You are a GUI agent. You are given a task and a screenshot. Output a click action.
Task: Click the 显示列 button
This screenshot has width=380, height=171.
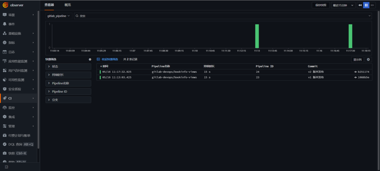click(x=357, y=59)
